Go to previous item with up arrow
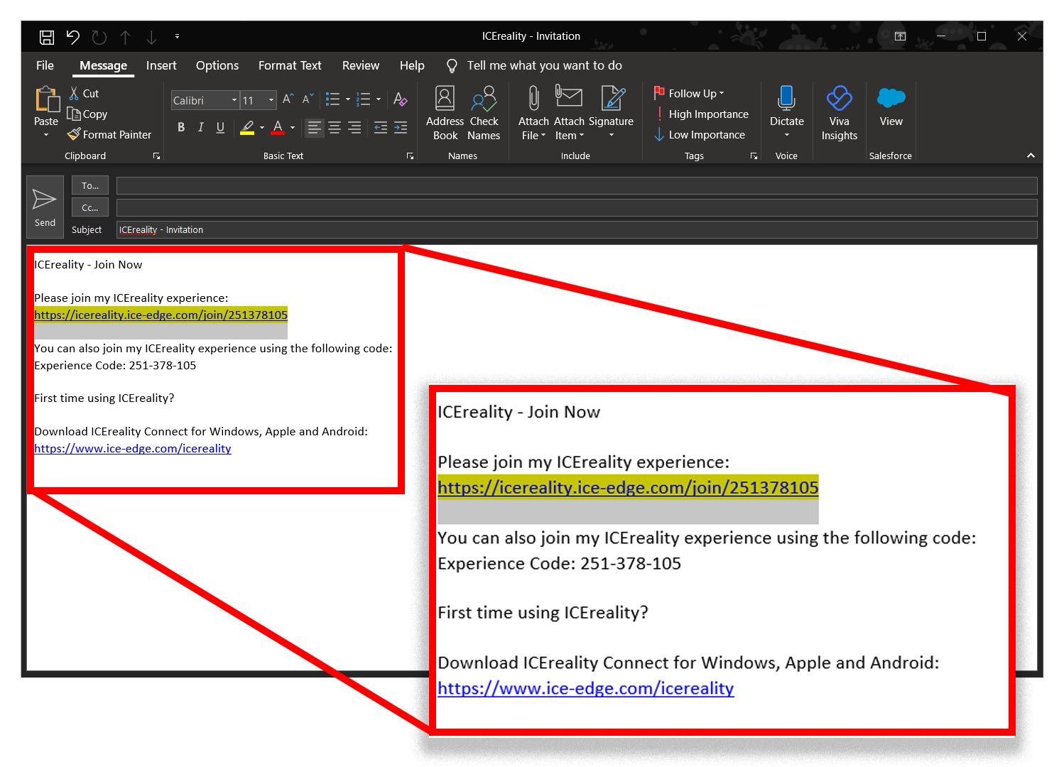This screenshot has height=767, width=1064. [125, 37]
